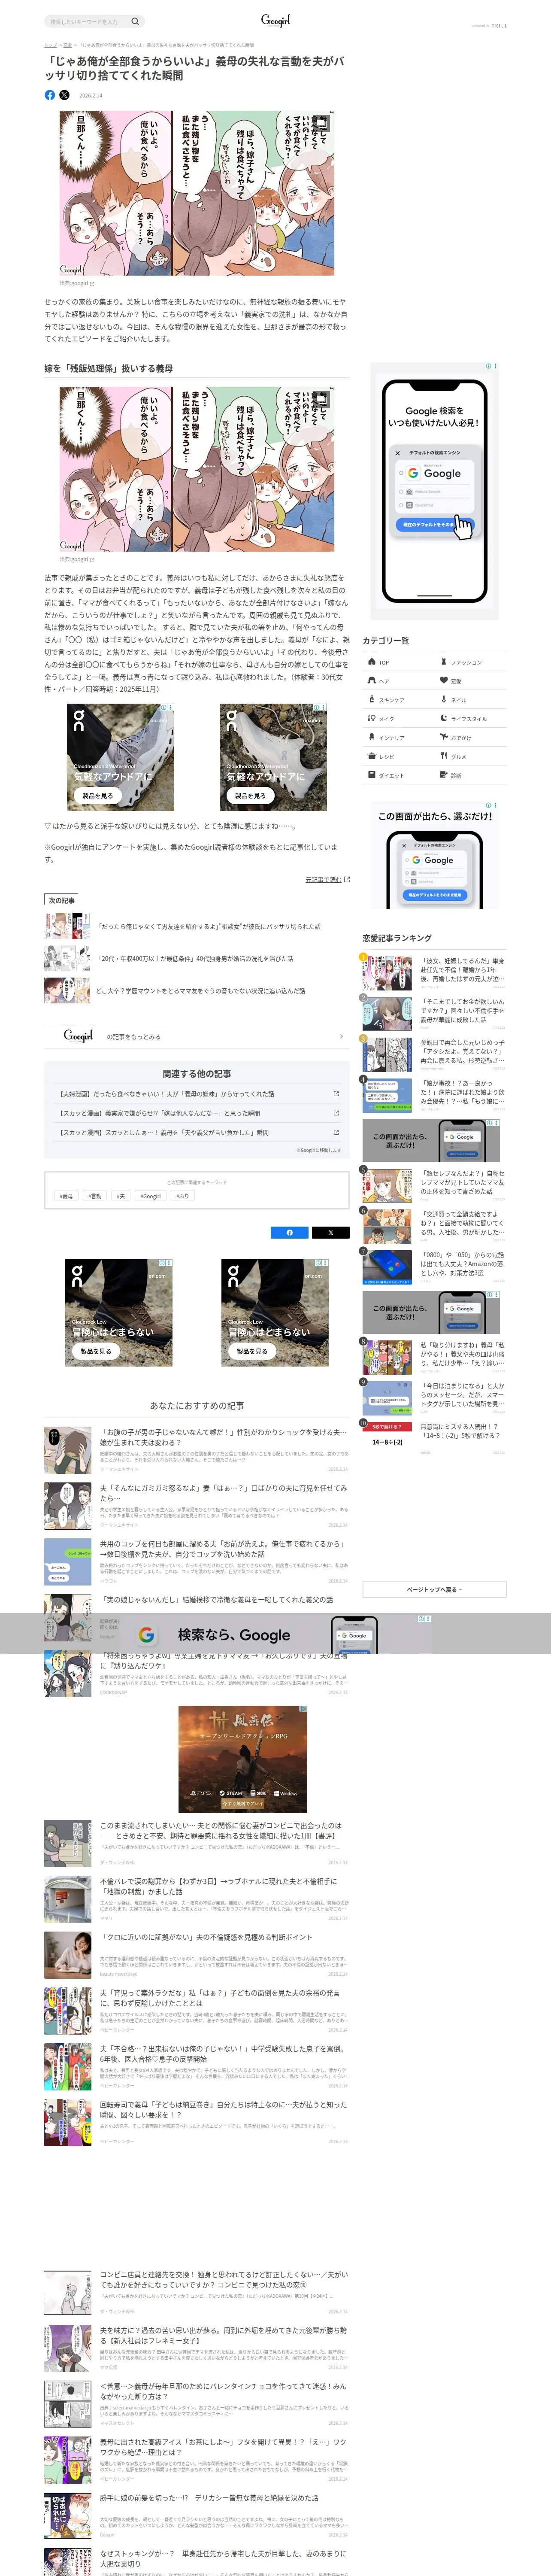Open thumbnail for 「クロに近いのに証拠がない」 article
The height and width of the screenshot is (2576, 551).
point(68,1955)
